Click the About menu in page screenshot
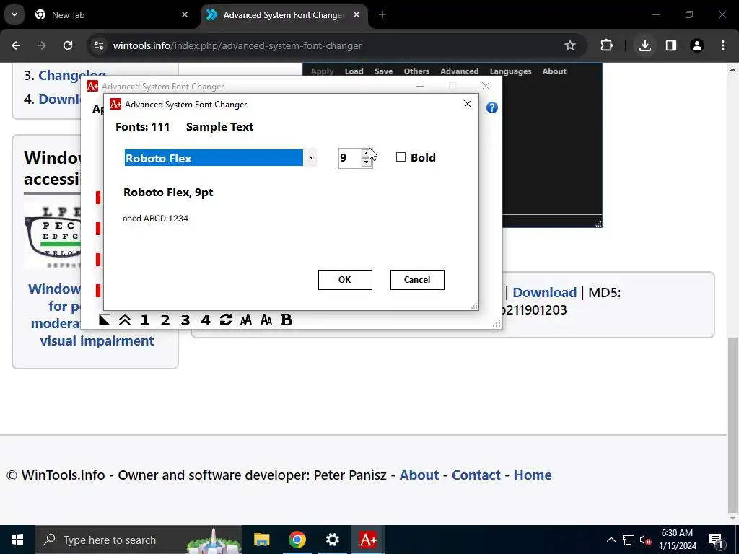The image size is (739, 554). coord(554,71)
